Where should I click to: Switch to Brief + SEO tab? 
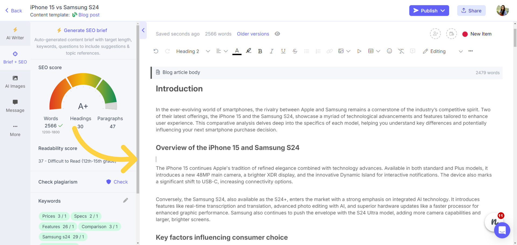tap(15, 58)
